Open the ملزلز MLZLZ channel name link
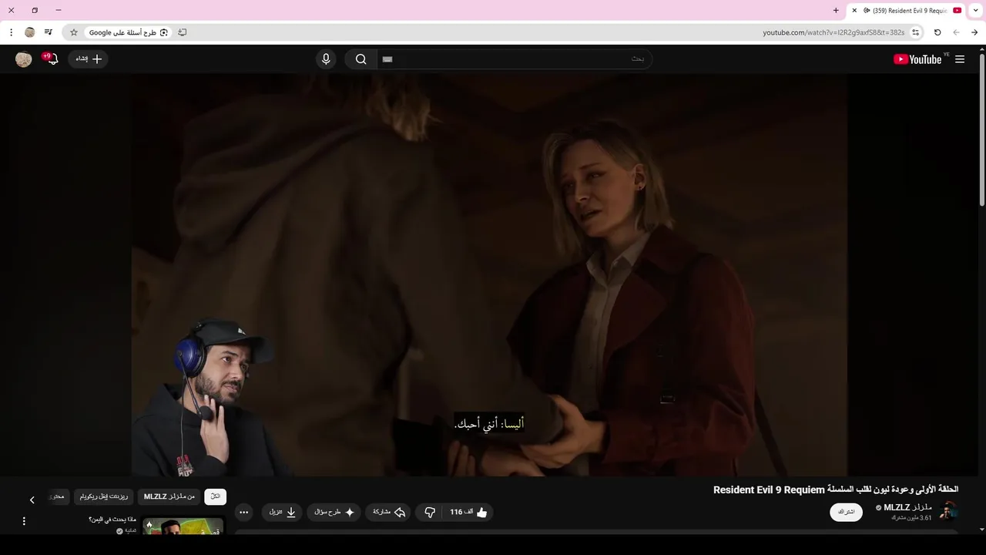This screenshot has width=986, height=555. pos(908,507)
